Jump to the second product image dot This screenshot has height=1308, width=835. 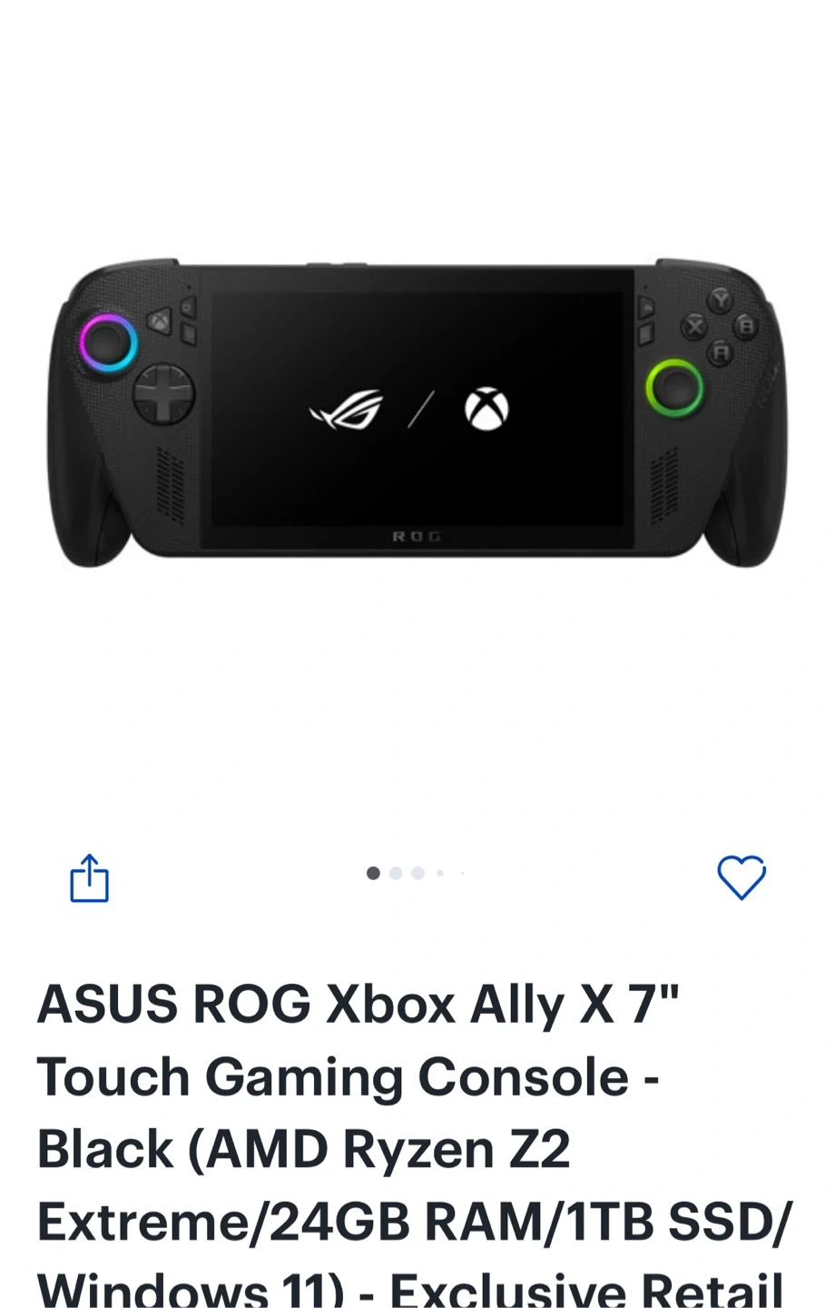tap(396, 873)
